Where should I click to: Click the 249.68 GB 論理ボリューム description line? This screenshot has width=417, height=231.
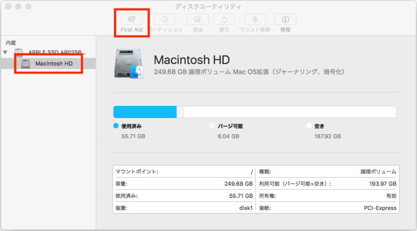[249, 72]
